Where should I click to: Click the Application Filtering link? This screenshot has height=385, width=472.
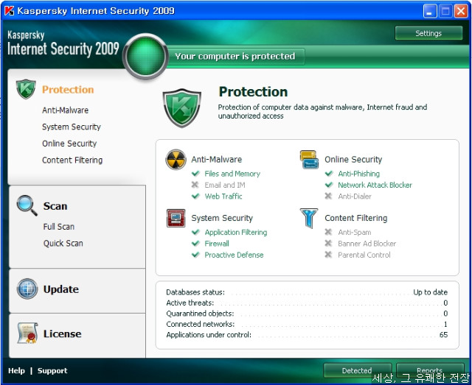pos(236,233)
